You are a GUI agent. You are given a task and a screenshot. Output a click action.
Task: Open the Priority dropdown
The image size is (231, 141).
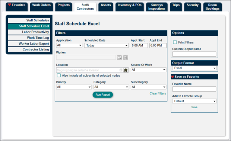point(74,87)
